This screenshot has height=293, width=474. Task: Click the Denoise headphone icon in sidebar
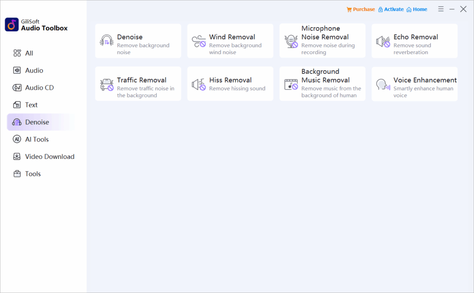coord(17,122)
